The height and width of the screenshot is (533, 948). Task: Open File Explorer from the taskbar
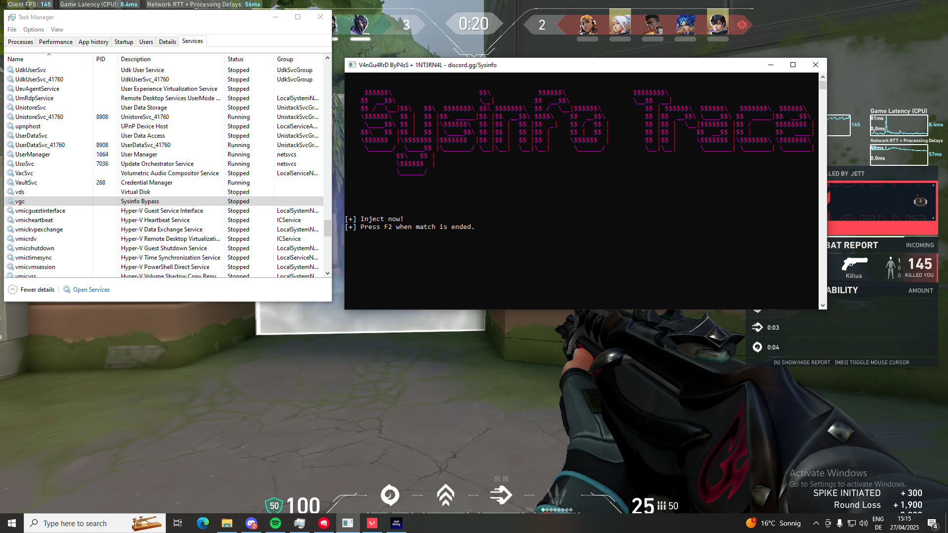tap(227, 523)
